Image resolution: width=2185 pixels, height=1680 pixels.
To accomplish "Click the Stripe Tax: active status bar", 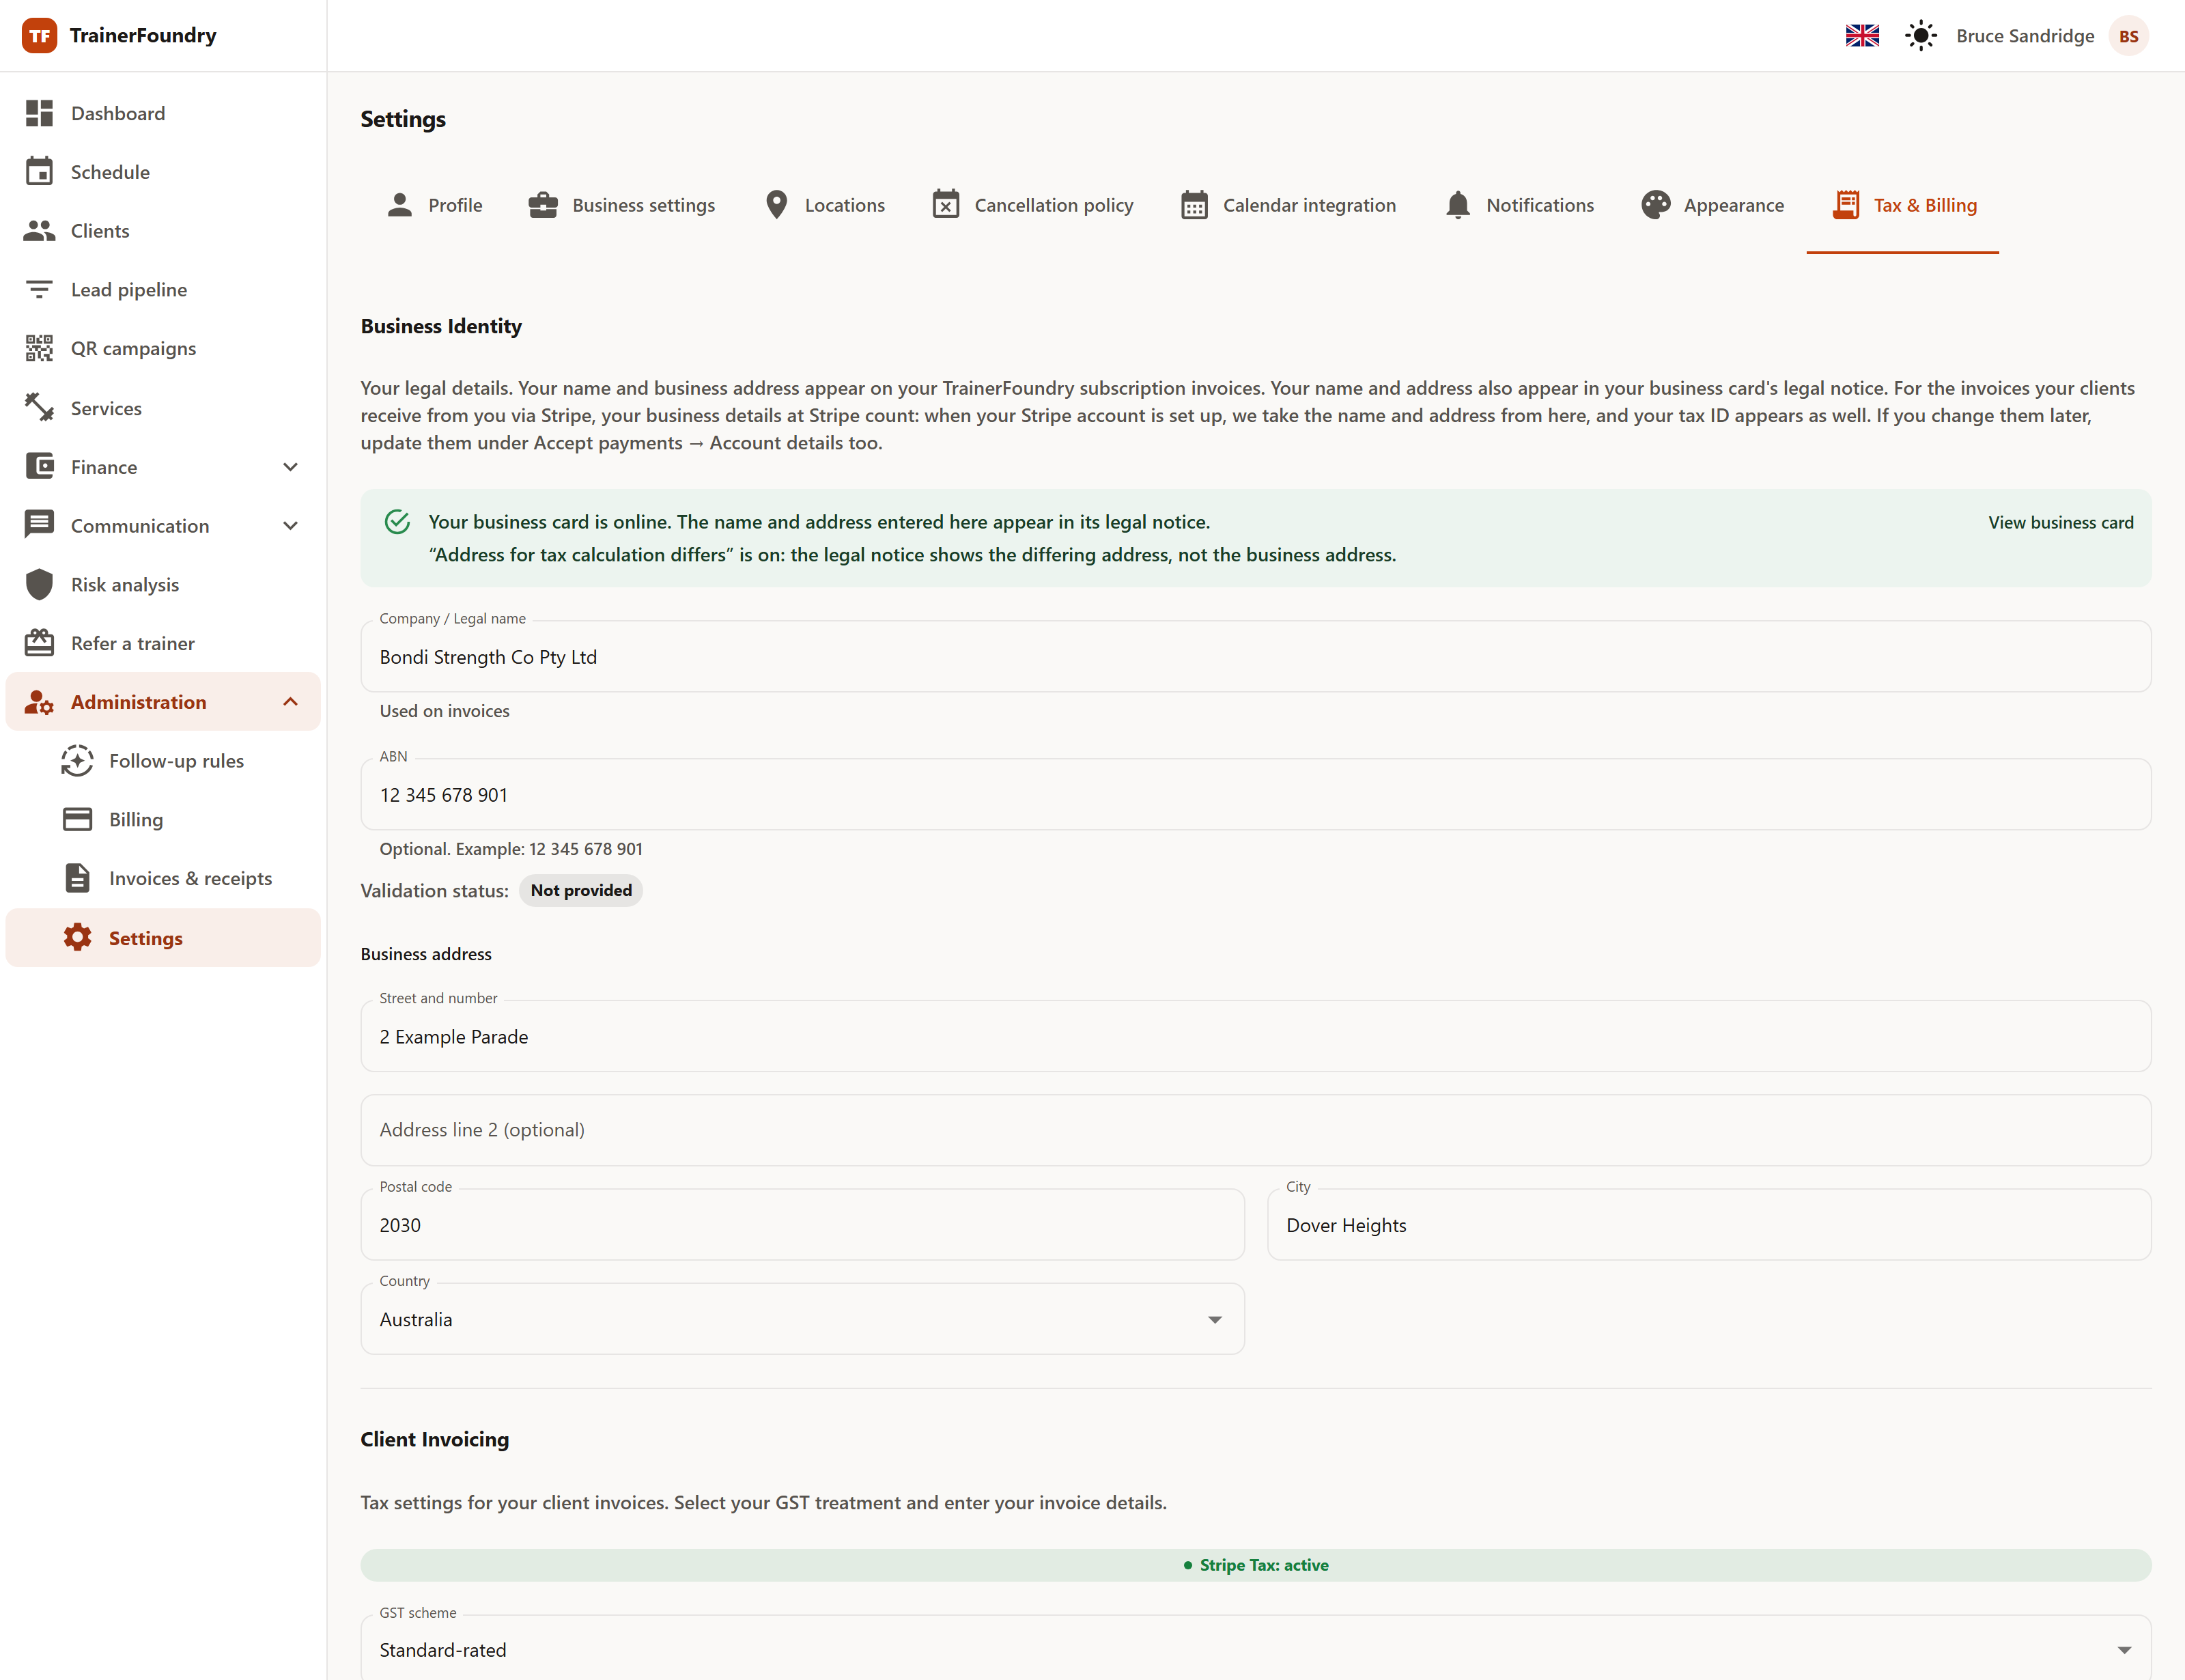I will tap(1256, 1565).
